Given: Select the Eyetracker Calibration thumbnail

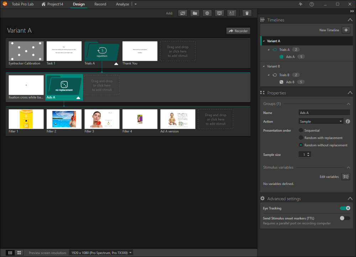Looking at the screenshot, I should tap(26, 51).
